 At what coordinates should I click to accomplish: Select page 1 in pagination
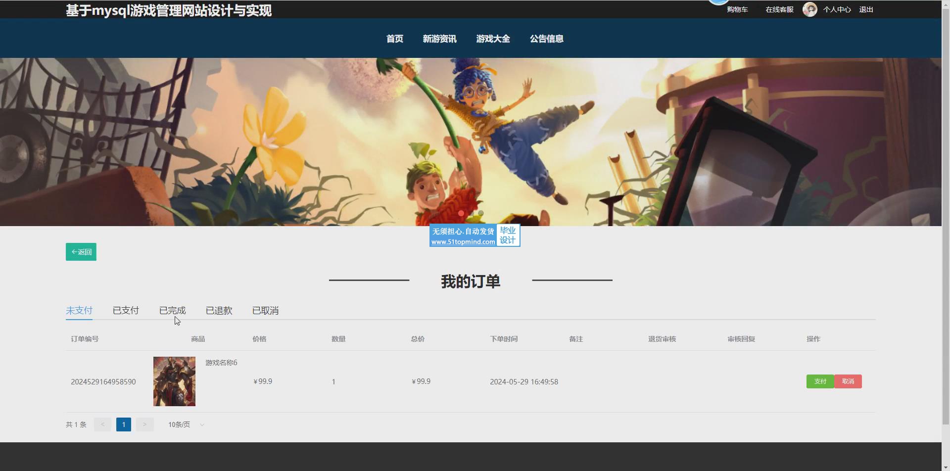point(124,424)
